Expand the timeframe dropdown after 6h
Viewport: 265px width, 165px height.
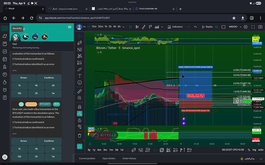pos(124,27)
